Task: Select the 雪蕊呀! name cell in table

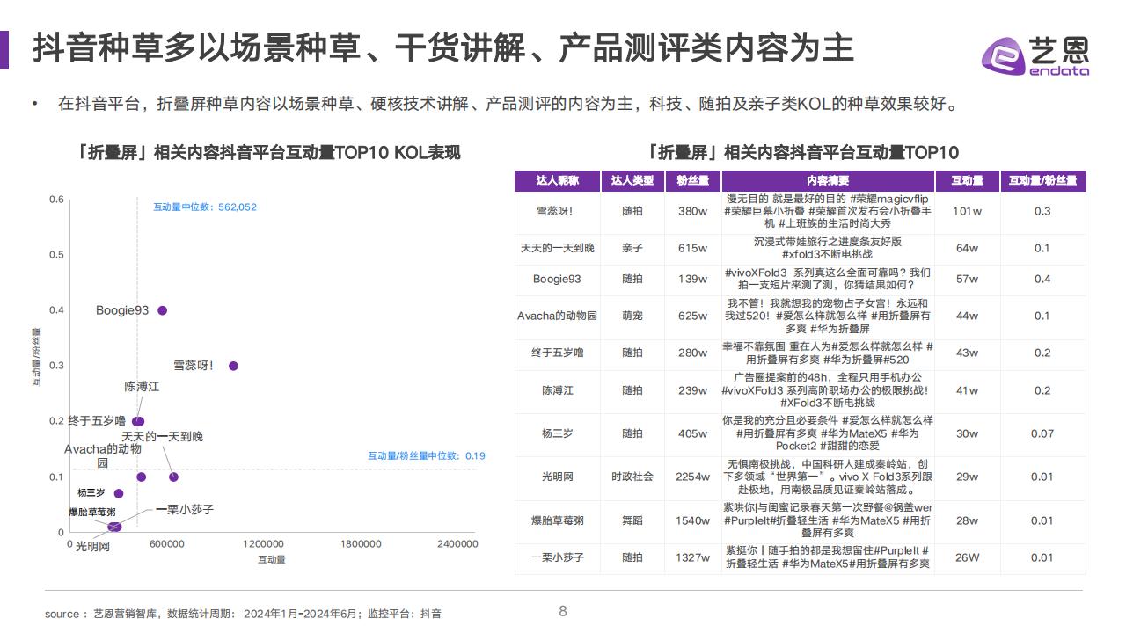Action: tap(557, 211)
